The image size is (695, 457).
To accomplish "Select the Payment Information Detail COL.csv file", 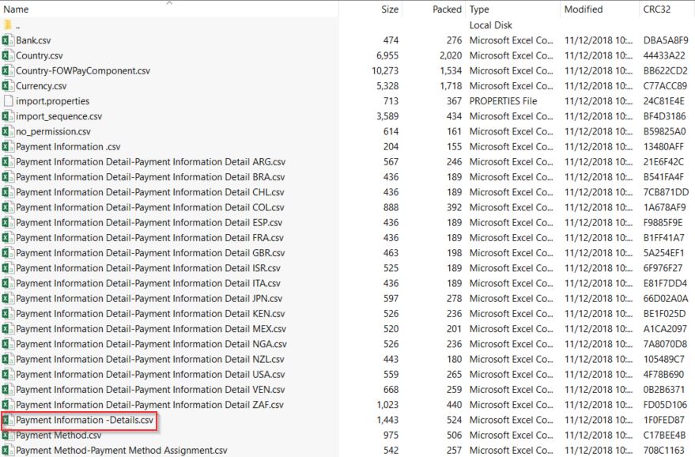I will 150,207.
